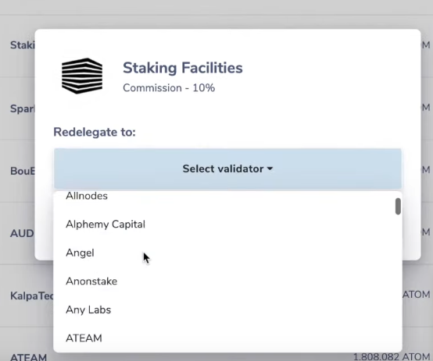
Task: Click the caret arrow beside Select validator
Action: tap(270, 168)
